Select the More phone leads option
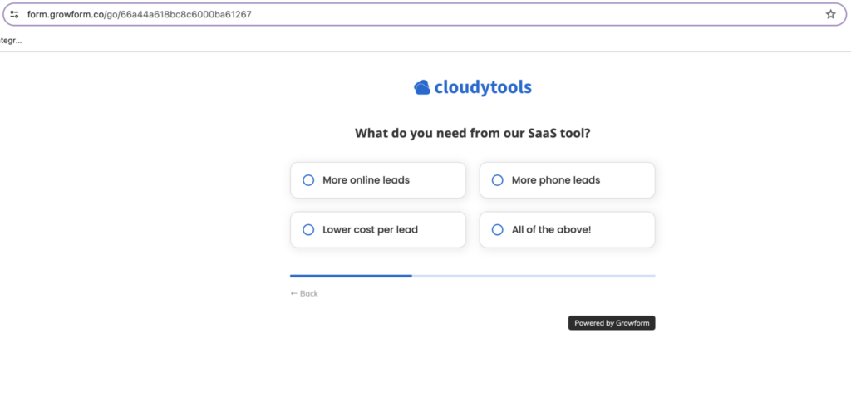 [567, 180]
